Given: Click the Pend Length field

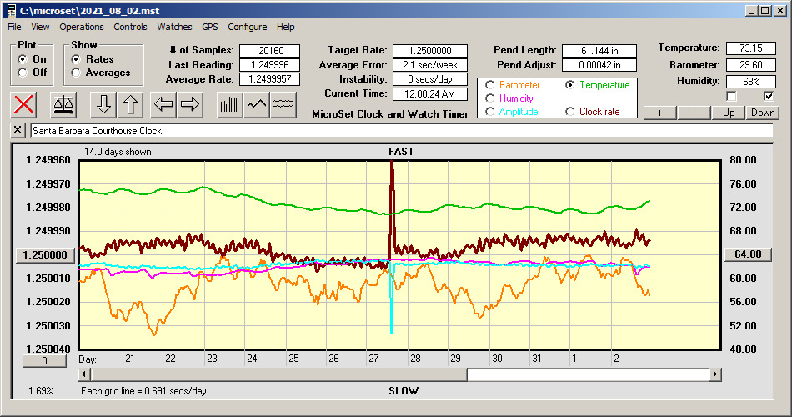Looking at the screenshot, I should pos(599,51).
